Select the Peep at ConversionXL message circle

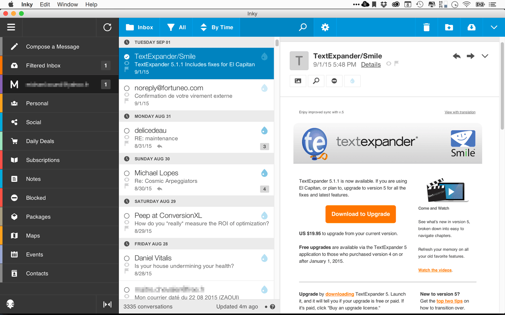click(127, 216)
